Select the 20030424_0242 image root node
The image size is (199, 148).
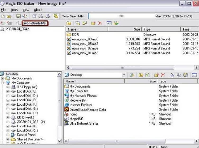pyautogui.click(x=17, y=29)
